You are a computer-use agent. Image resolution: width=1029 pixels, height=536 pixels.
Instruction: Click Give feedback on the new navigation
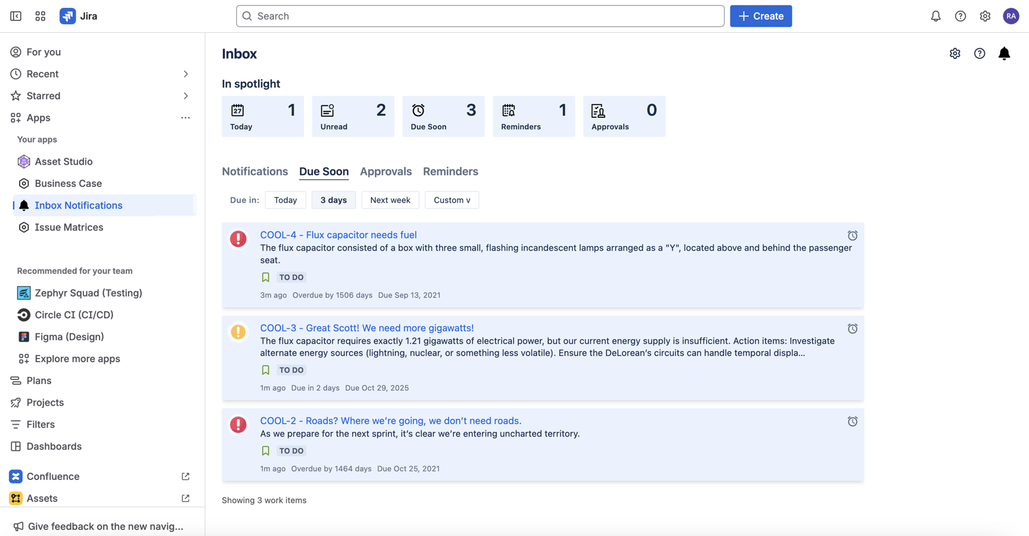click(99, 526)
